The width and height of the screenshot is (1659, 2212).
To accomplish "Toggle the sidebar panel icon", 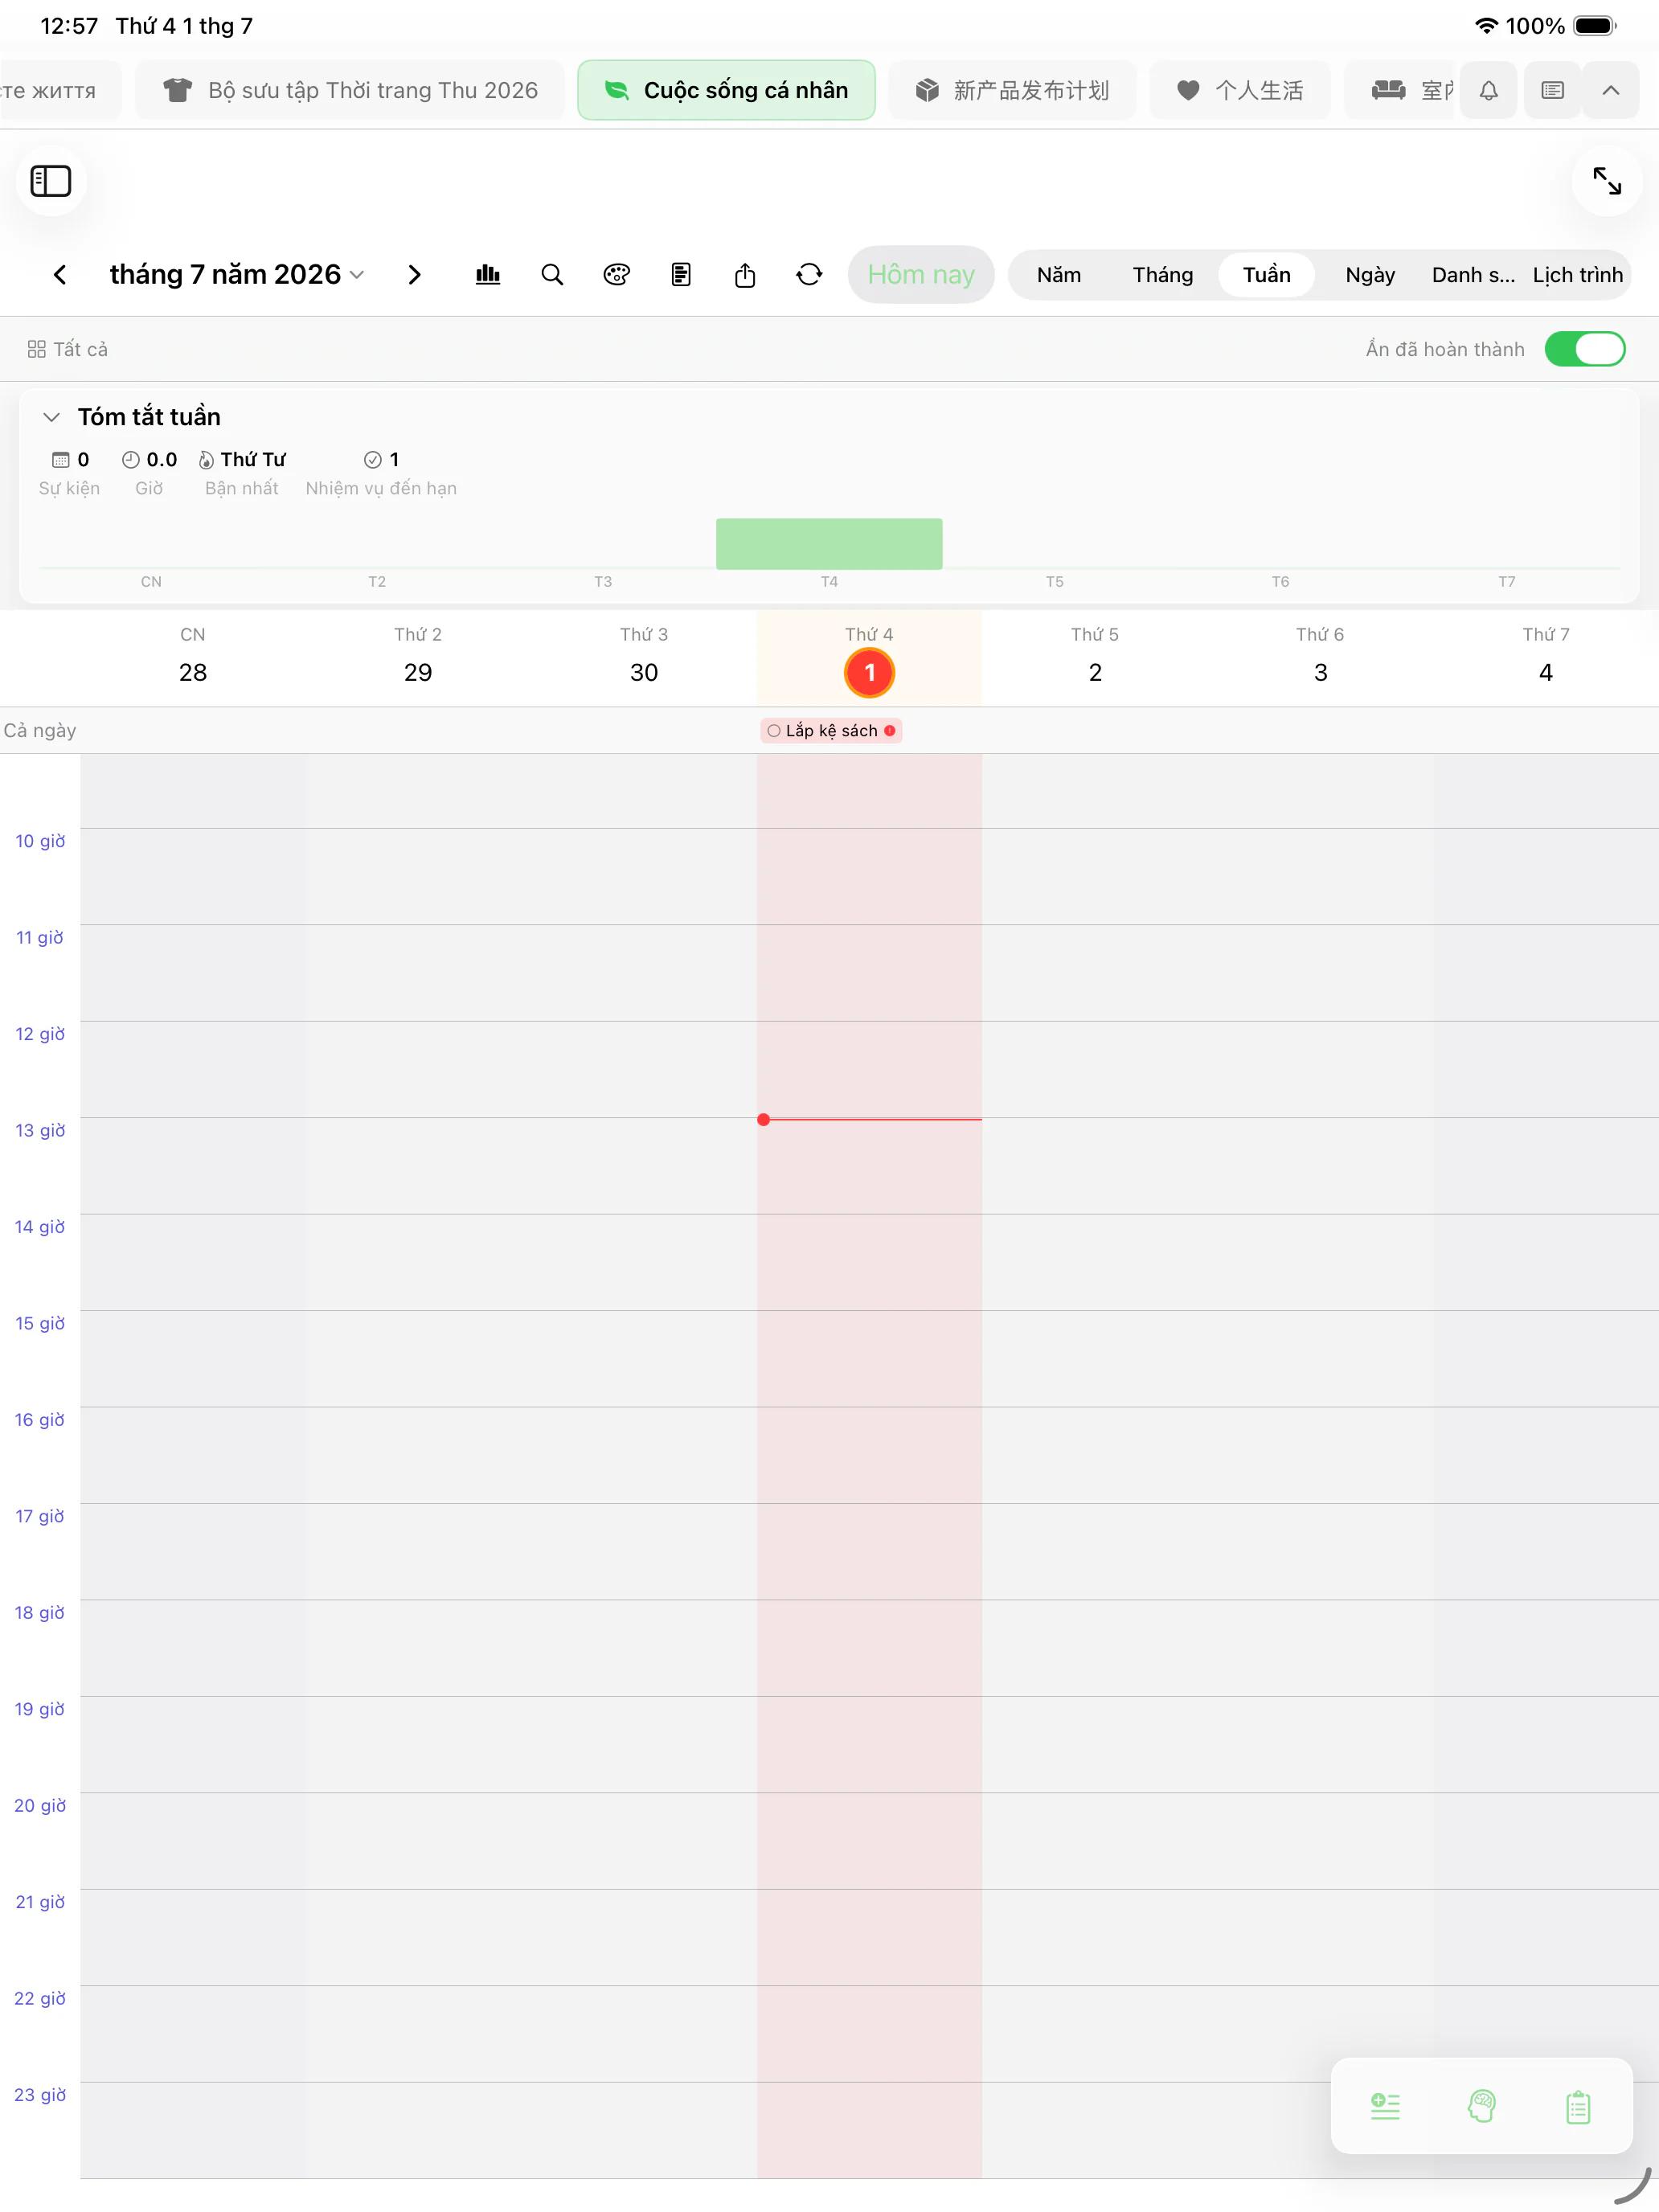I will point(50,181).
